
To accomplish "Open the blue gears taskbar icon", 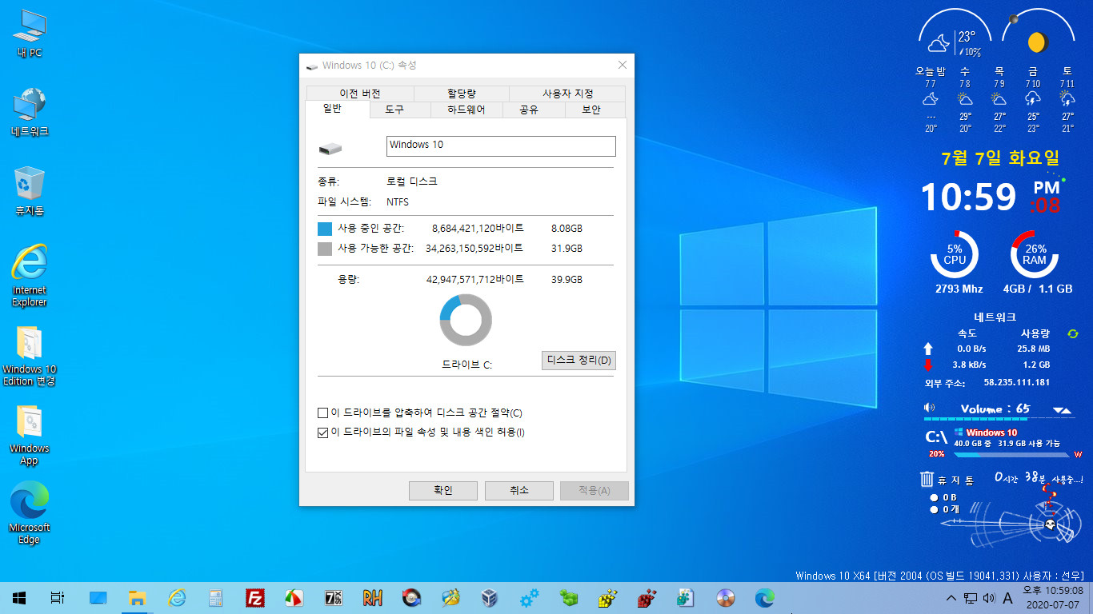I will pyautogui.click(x=530, y=597).
